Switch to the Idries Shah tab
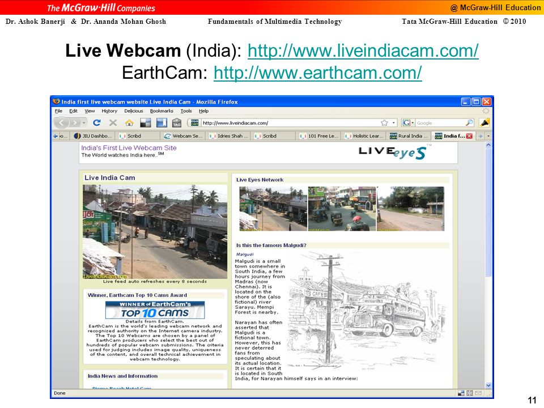Image resolution: width=544 pixels, height=408 pixels. 228,136
